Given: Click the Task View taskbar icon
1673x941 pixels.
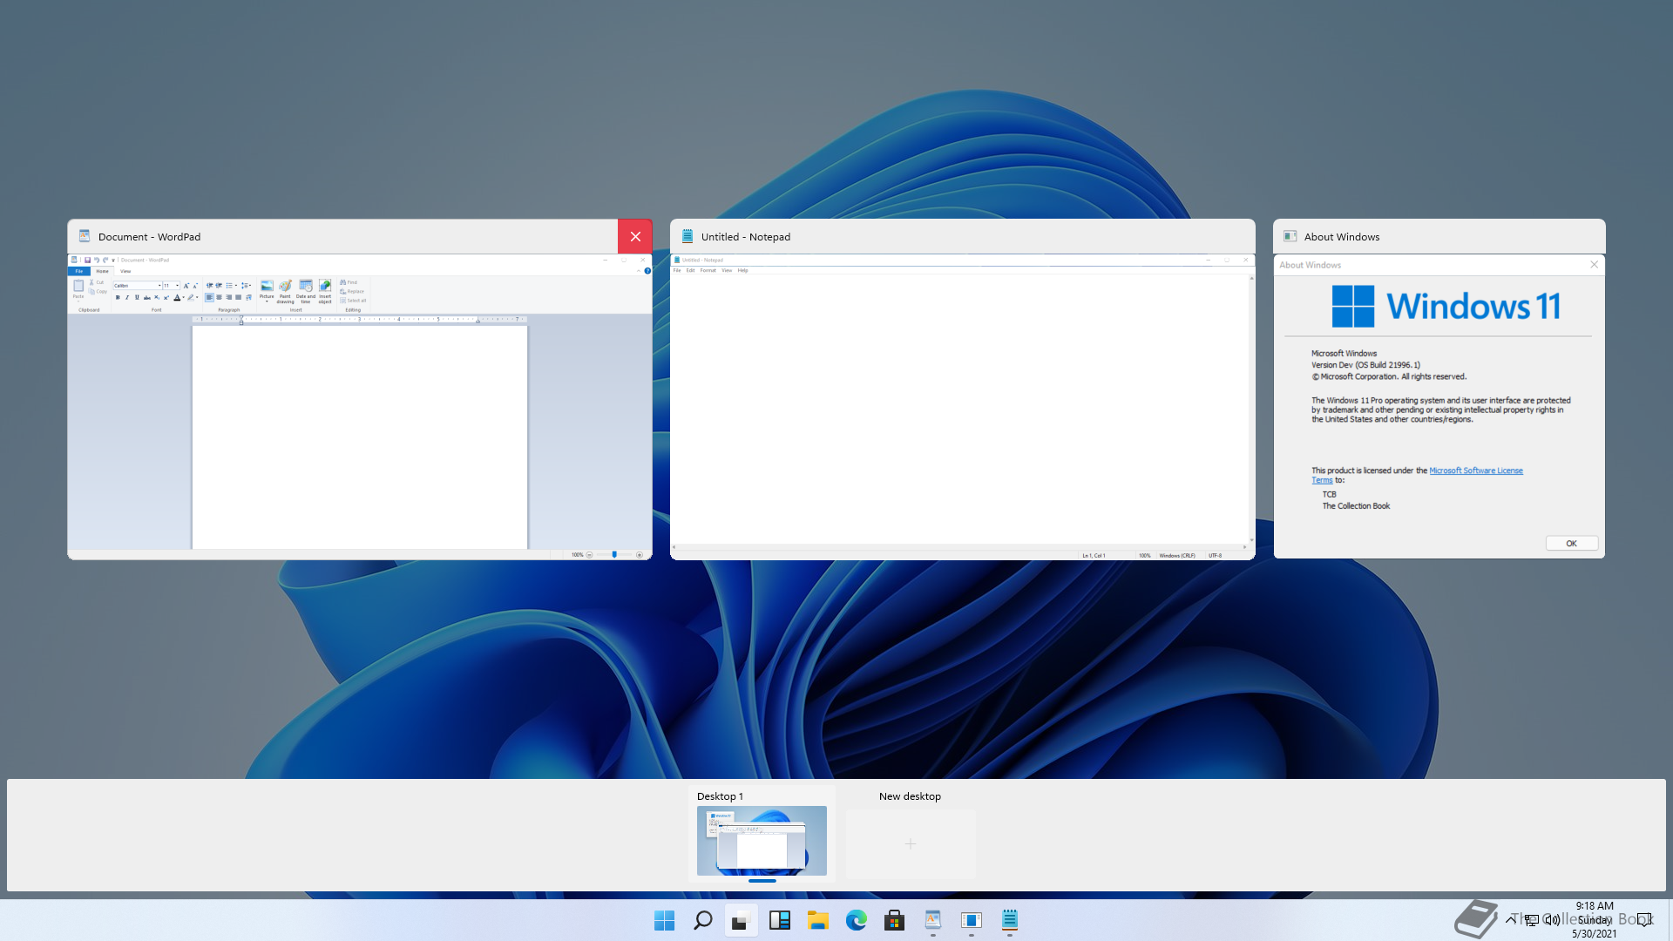Looking at the screenshot, I should coord(741,920).
